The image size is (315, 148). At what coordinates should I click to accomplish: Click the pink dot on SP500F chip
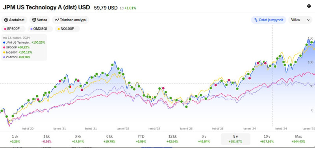tap(5, 29)
